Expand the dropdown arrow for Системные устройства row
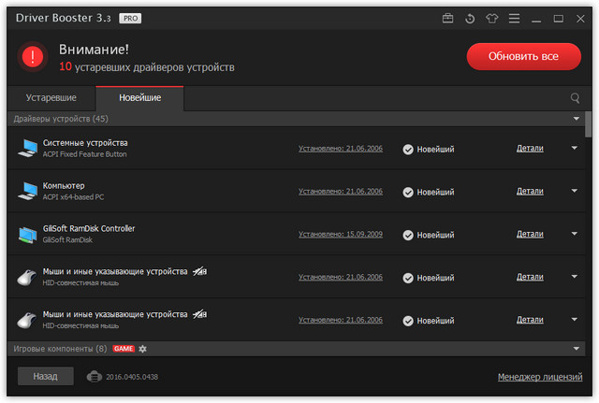Image resolution: width=599 pixels, height=403 pixels. tap(575, 148)
